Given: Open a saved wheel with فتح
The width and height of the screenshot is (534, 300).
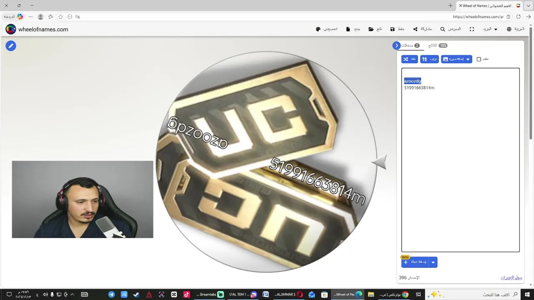Looking at the screenshot, I should point(375,29).
